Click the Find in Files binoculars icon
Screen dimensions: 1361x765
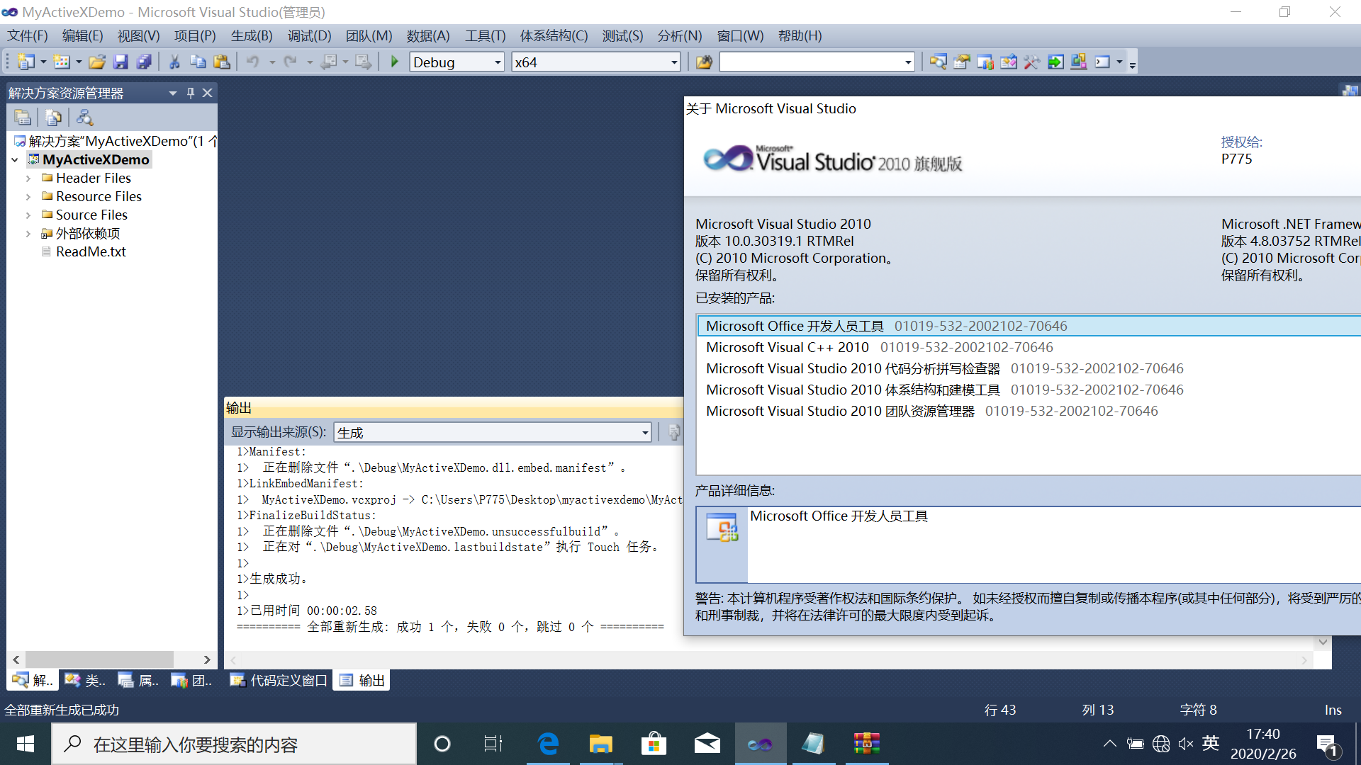coord(704,62)
